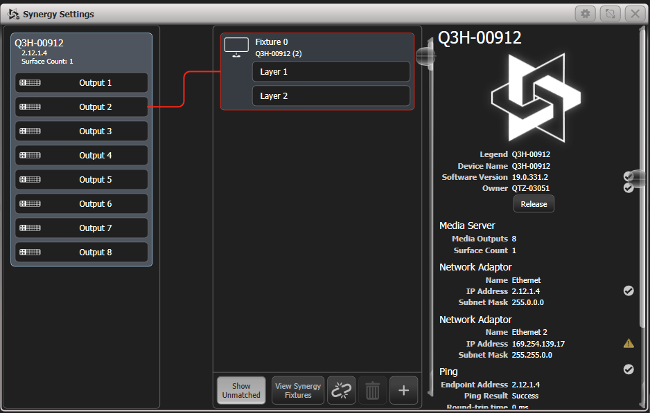The width and height of the screenshot is (650, 413).
Task: Click the left panel collapse handle near Fixture 0
Action: pyautogui.click(x=425, y=55)
